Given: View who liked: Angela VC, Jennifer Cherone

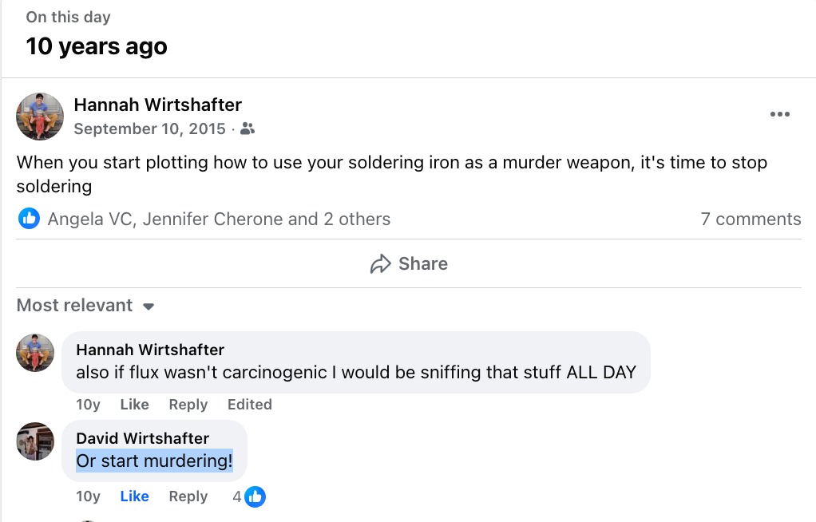Looking at the screenshot, I should [x=219, y=219].
